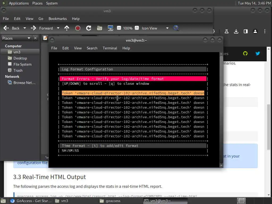The width and height of the screenshot is (272, 204).
Task: Open terminal File menu
Action: pos(54,48)
